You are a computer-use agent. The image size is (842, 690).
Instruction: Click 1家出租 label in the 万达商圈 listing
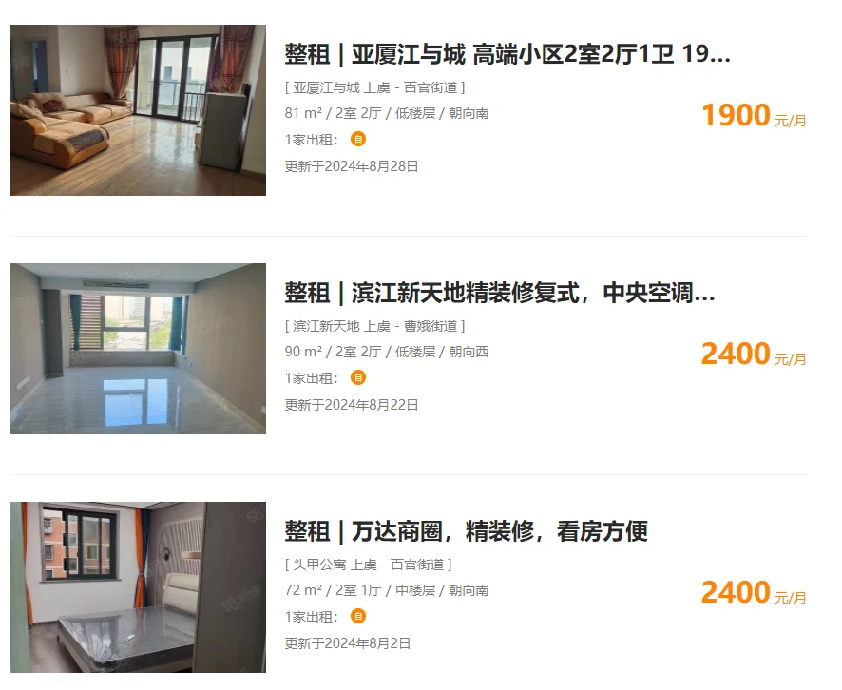pyautogui.click(x=312, y=617)
